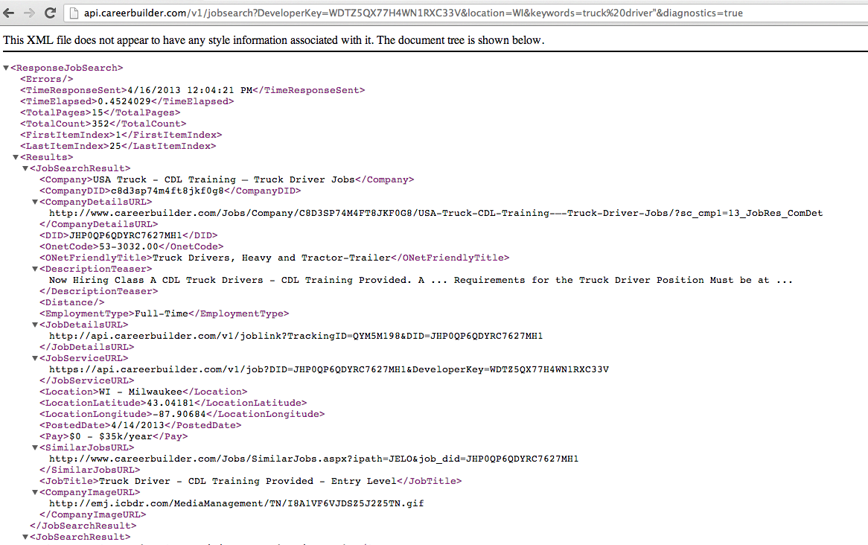Click the closing /CompanyImageURL tag
The height and width of the screenshot is (545, 868).
92,514
